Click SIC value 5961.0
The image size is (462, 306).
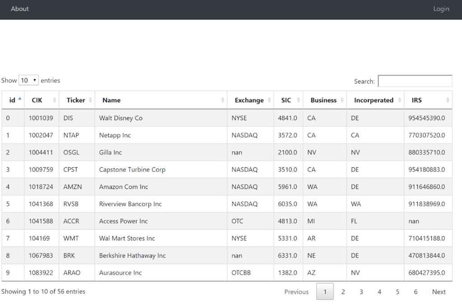click(287, 187)
